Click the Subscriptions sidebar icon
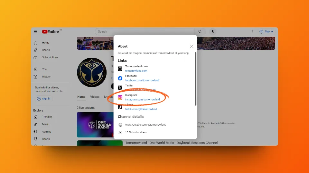Viewport: 309px width, 173px height. [35, 57]
